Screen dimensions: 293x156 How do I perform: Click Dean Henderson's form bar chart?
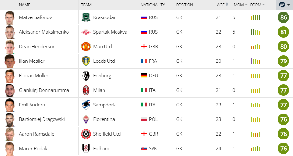click(x=255, y=47)
